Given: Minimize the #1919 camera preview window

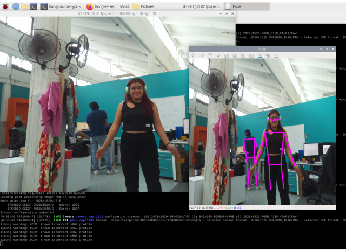Looking at the screenshot, I should click(x=221, y=13).
